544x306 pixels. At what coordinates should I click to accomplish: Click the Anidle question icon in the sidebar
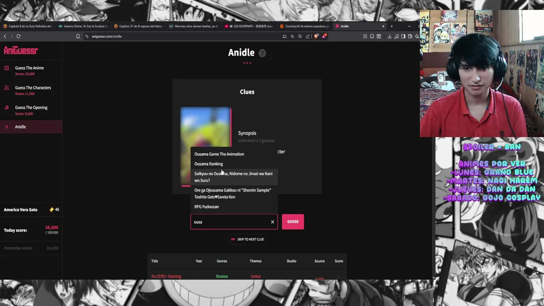point(6,127)
